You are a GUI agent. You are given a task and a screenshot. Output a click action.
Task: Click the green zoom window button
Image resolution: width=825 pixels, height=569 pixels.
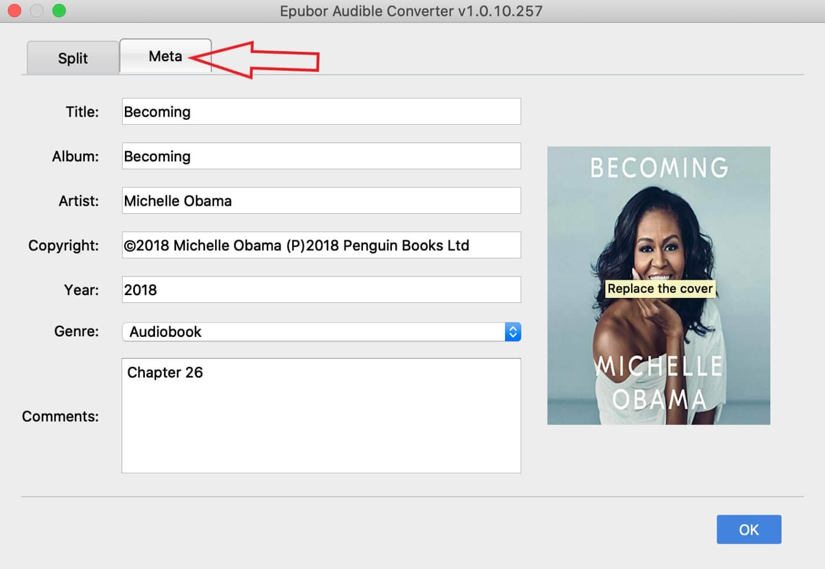coord(59,11)
